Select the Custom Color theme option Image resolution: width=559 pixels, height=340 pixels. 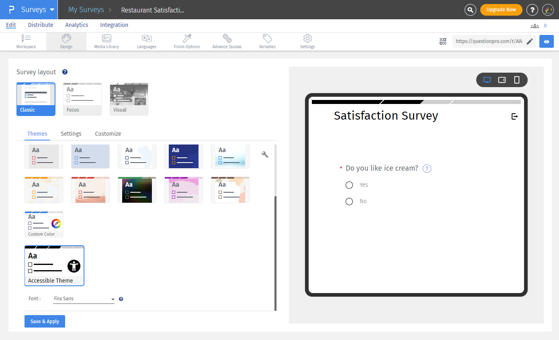click(x=43, y=224)
